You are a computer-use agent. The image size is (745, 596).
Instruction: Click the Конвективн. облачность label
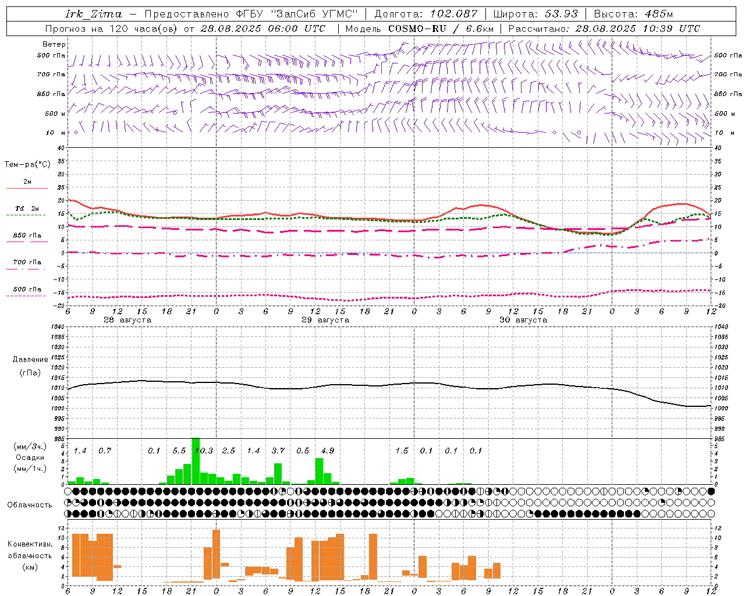tap(30, 550)
